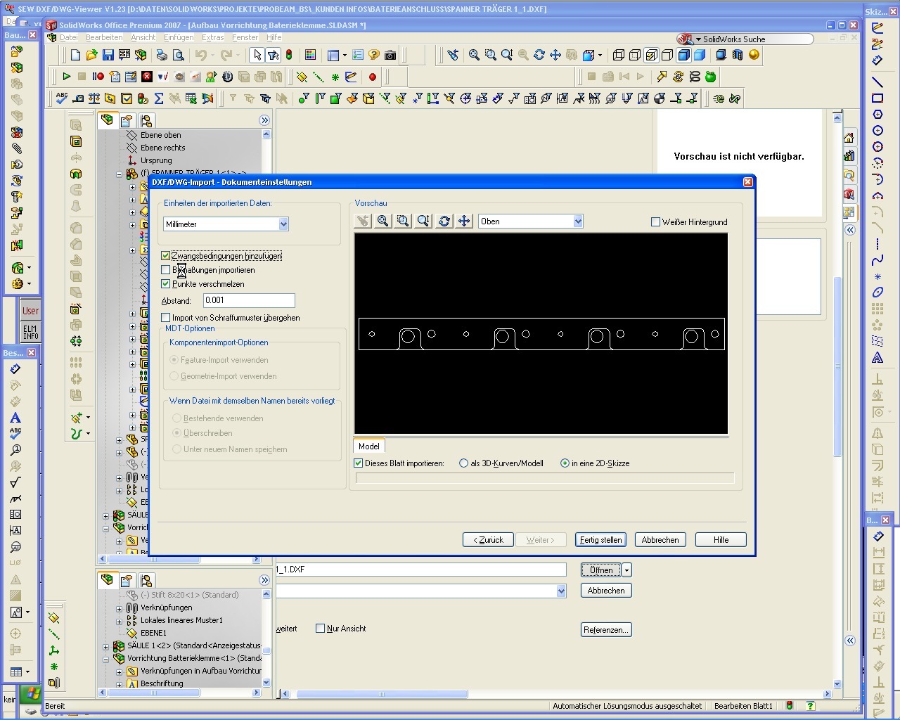Click the Home icon in task pane
Viewport: 900px width, 720px height.
(849, 138)
